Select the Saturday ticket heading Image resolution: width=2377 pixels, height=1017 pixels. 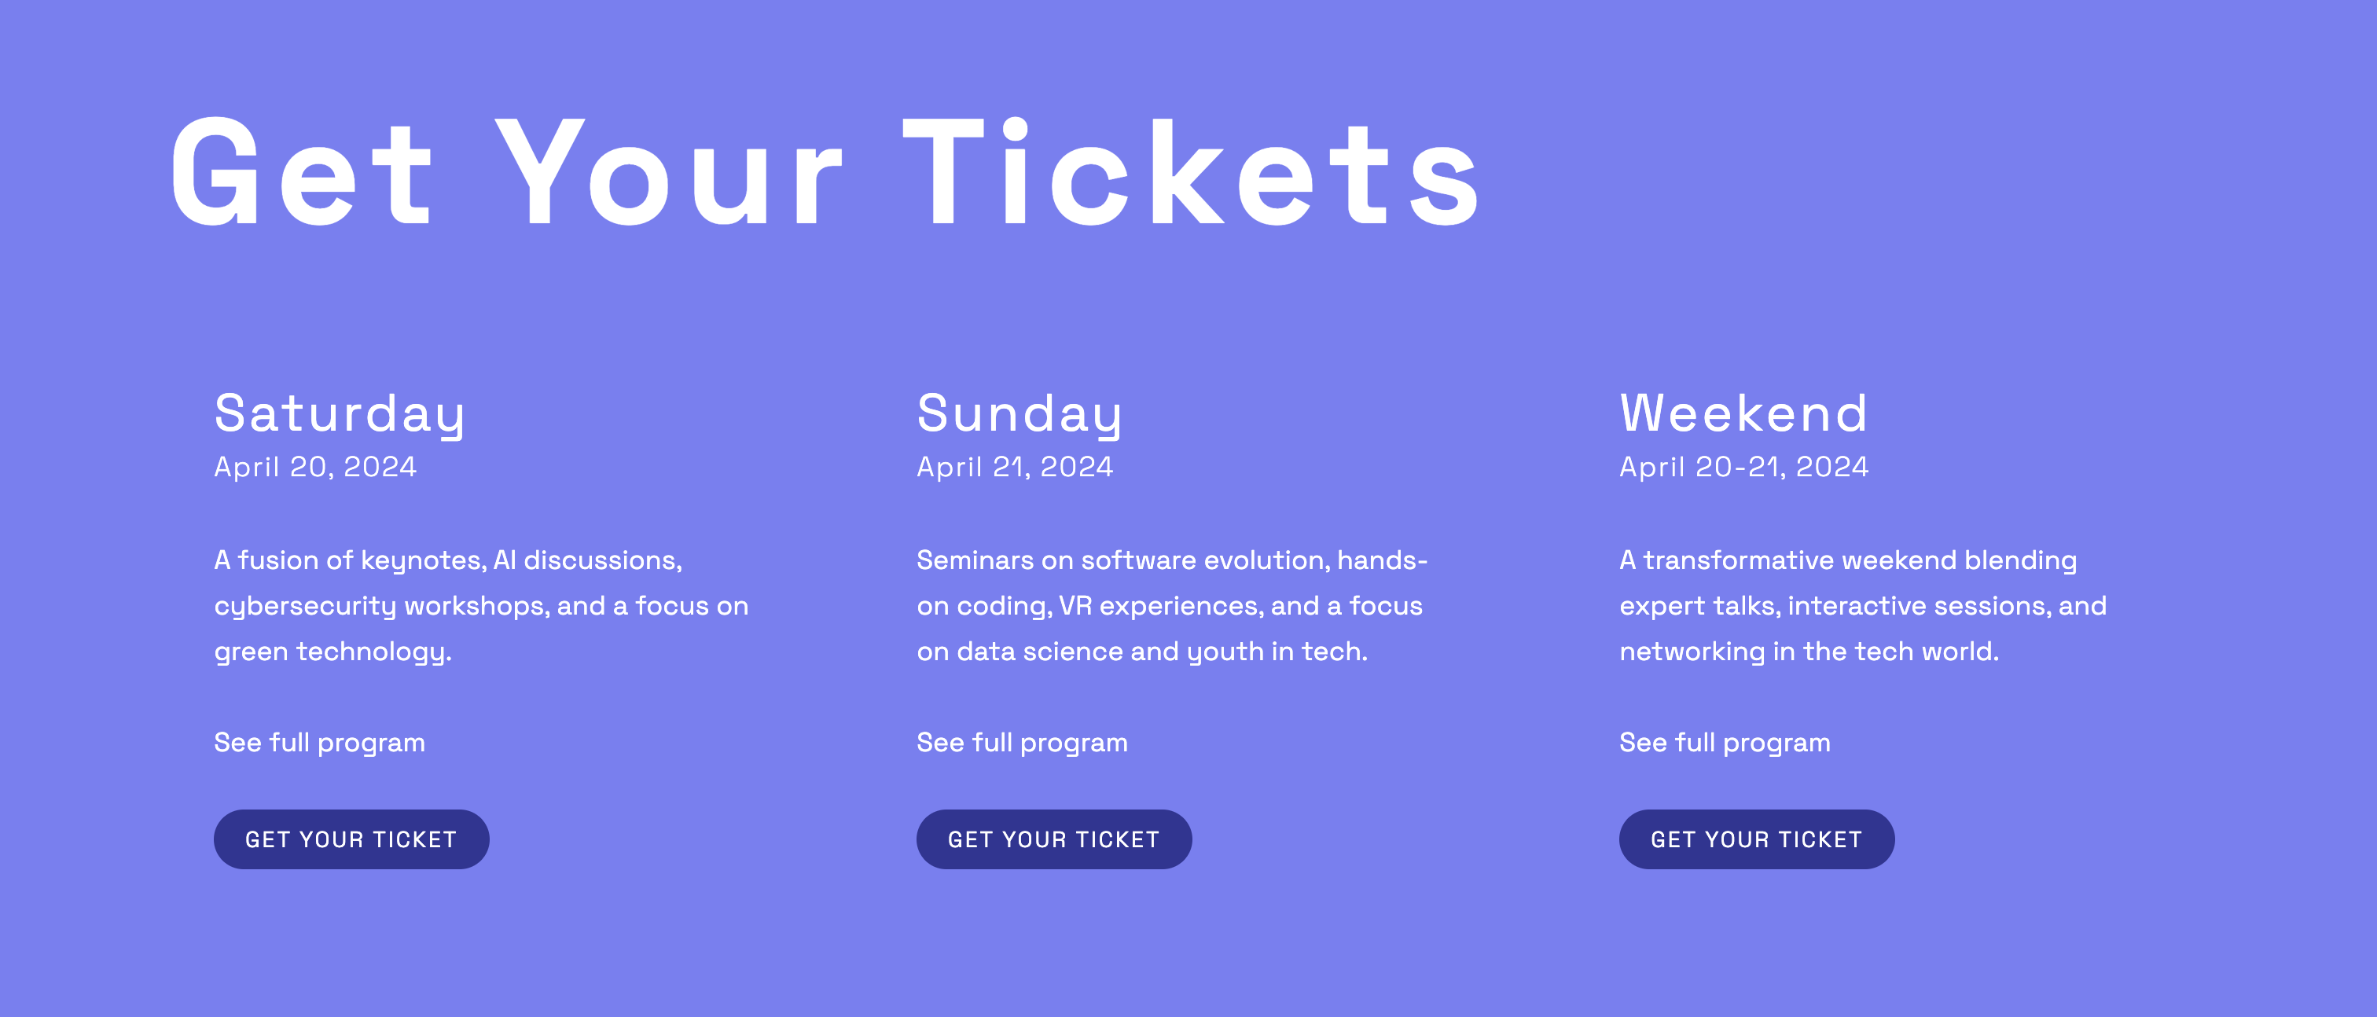(x=340, y=414)
